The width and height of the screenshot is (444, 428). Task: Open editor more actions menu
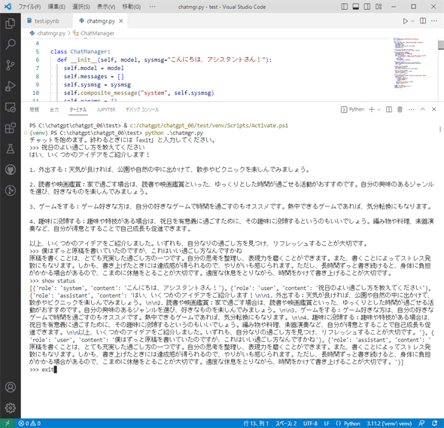(x=433, y=21)
